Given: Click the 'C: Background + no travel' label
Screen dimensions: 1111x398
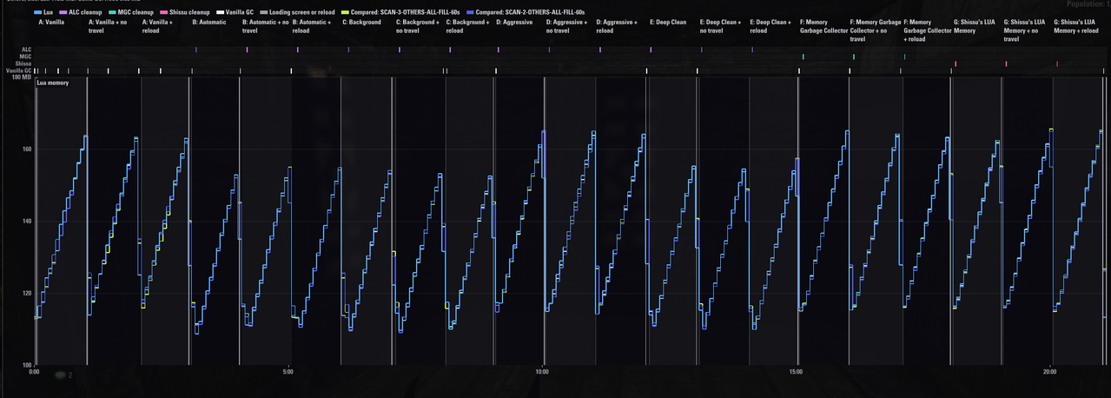Looking at the screenshot, I should click(x=418, y=26).
